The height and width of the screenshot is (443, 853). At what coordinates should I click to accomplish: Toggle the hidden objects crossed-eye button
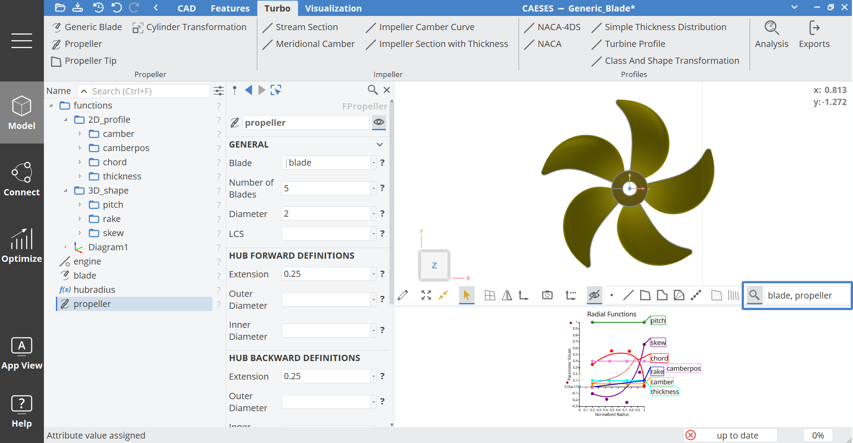[594, 295]
